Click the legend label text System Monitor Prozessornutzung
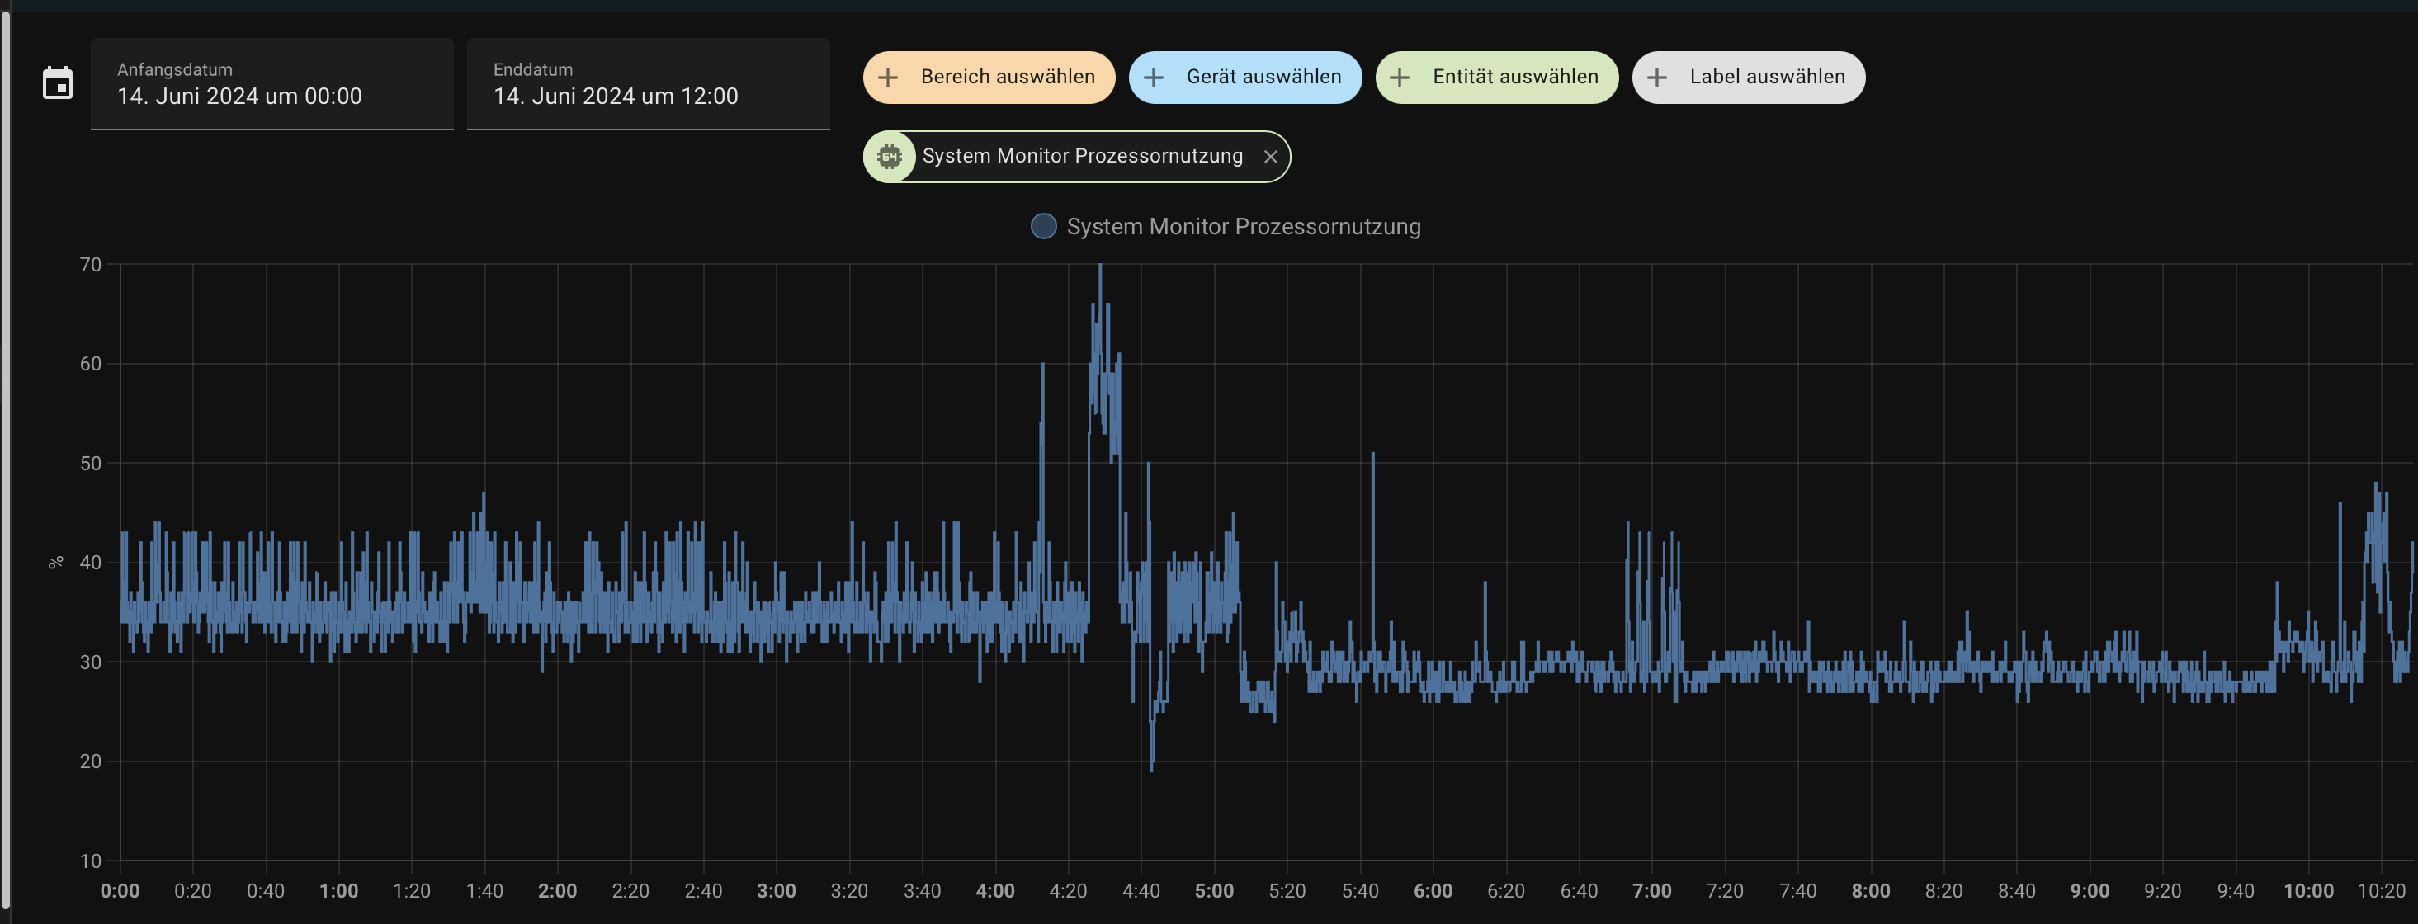The image size is (2418, 924). (1244, 226)
